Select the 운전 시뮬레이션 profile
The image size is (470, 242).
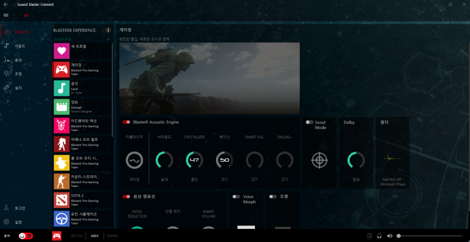click(x=82, y=219)
